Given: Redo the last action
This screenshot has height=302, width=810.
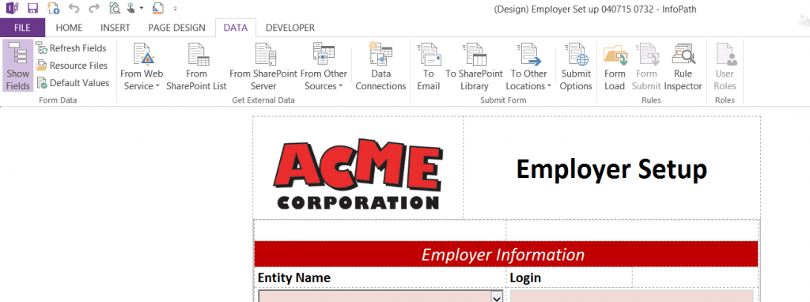Looking at the screenshot, I should [94, 9].
